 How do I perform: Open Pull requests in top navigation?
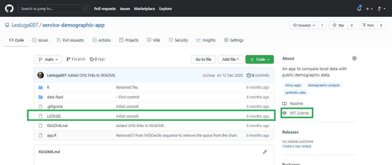pyautogui.click(x=105, y=9)
